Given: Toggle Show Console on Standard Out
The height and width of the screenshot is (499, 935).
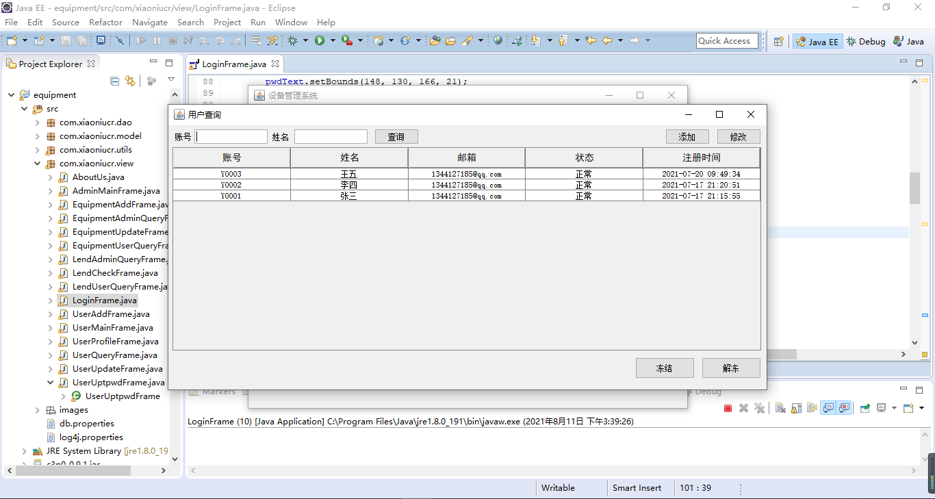Looking at the screenshot, I should (828, 408).
